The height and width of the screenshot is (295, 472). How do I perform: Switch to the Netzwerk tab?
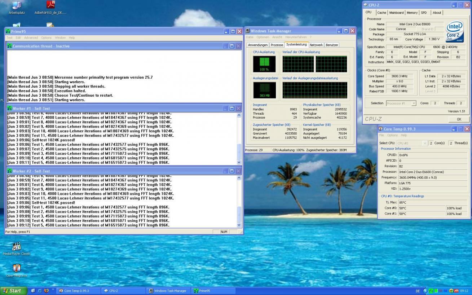point(316,45)
